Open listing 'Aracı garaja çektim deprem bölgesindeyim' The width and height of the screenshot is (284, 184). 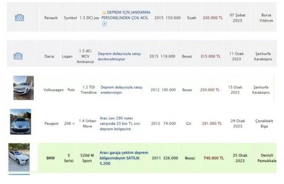124,158
